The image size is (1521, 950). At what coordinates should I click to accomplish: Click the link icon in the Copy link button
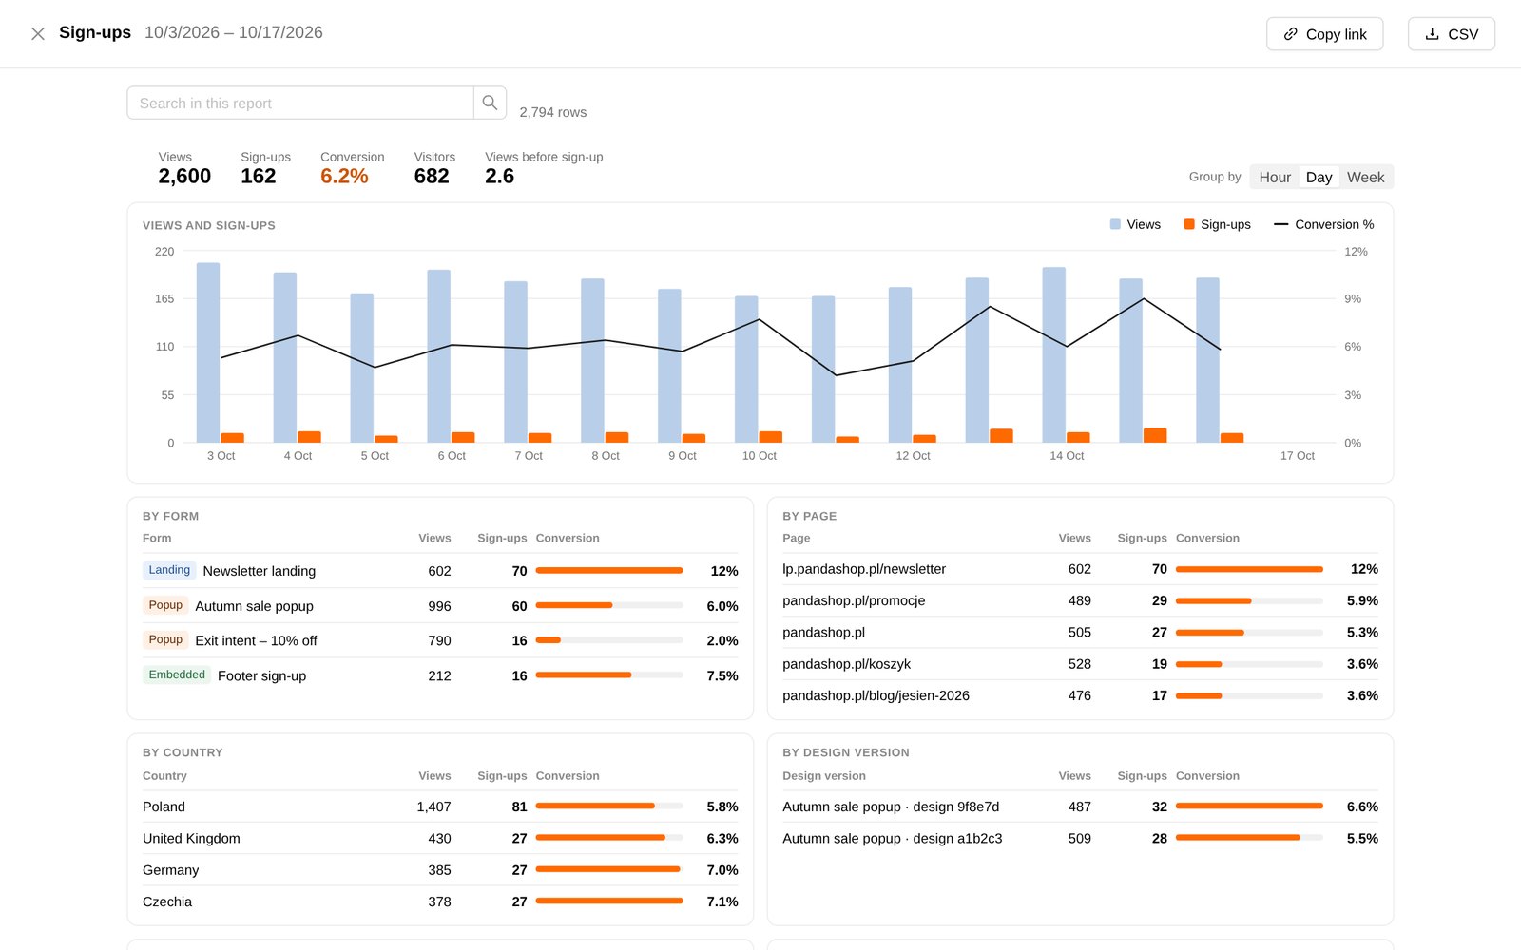[x=1290, y=34]
